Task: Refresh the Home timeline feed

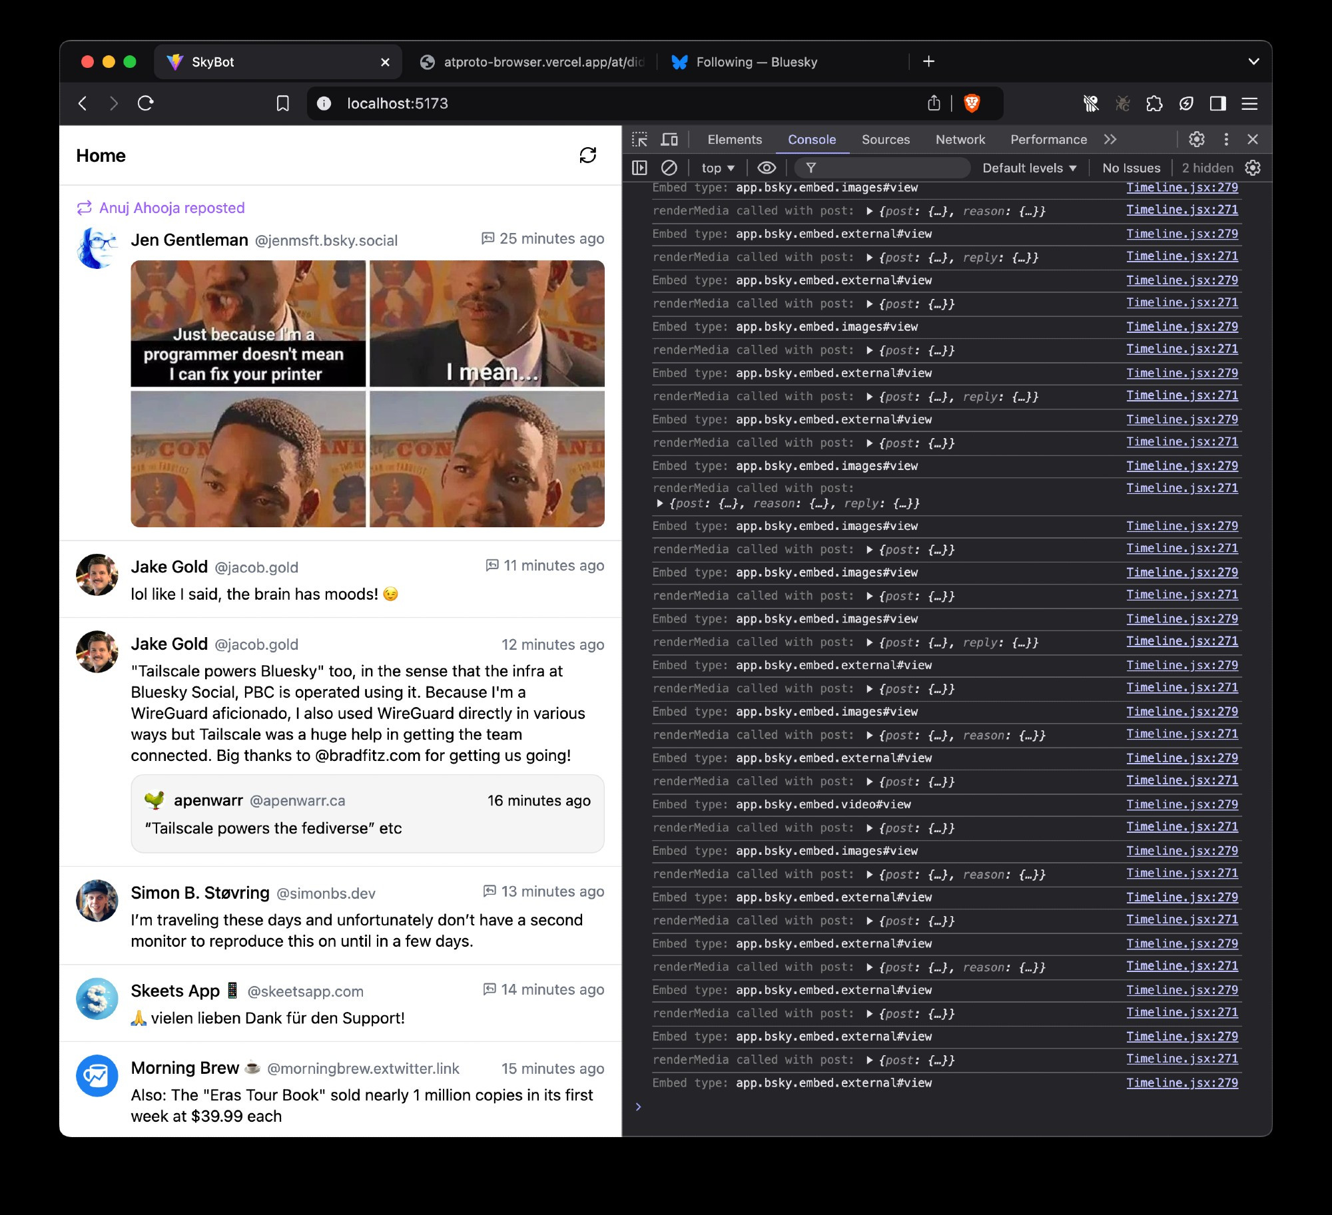Action: pos(587,155)
